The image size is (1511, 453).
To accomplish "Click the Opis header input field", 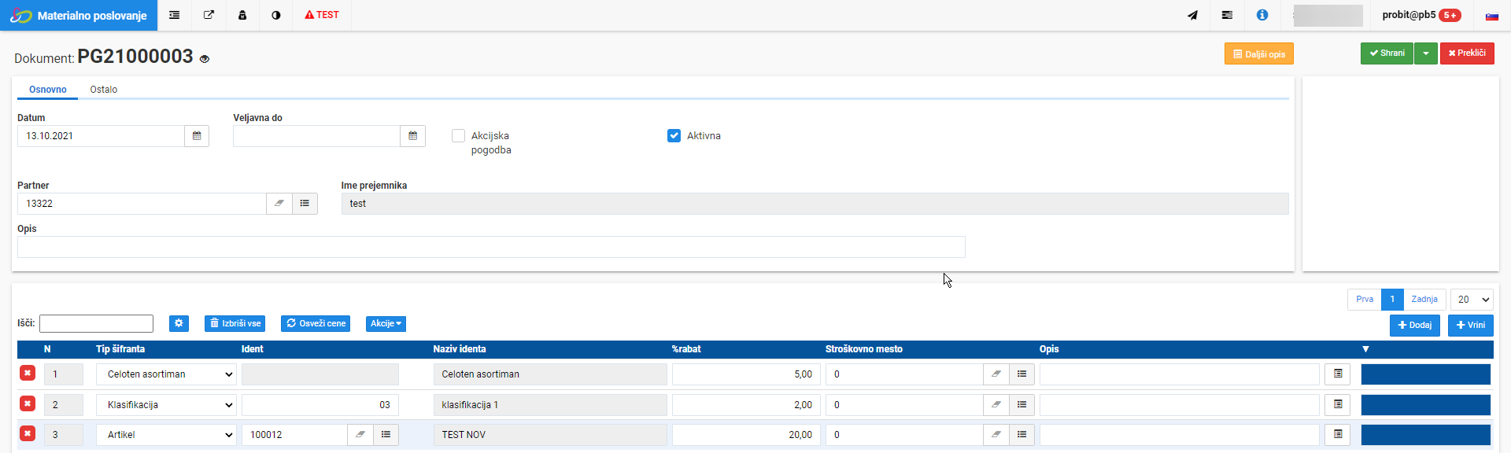I will point(491,247).
